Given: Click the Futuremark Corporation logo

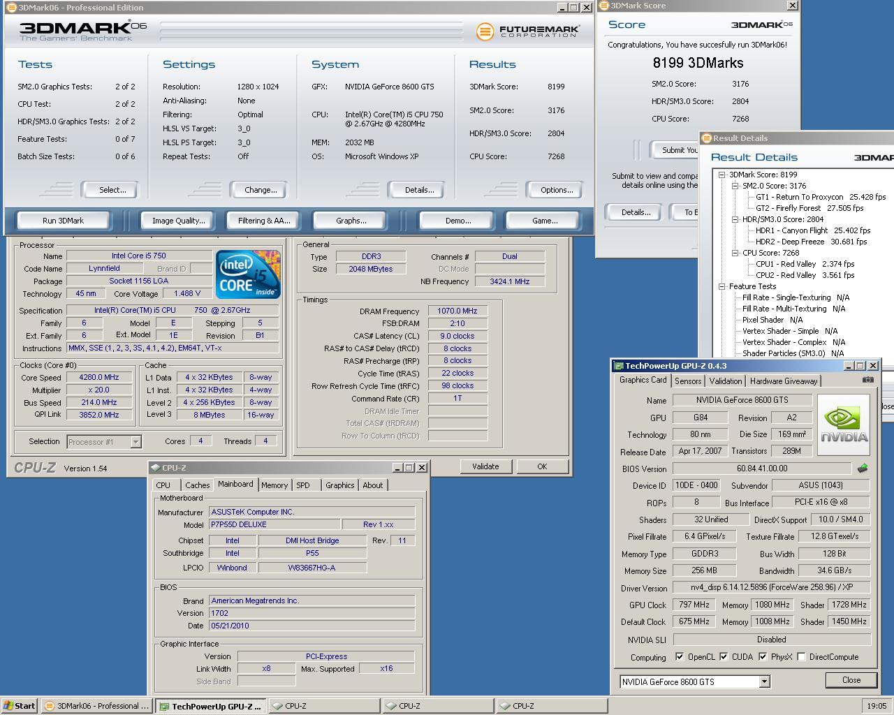Looking at the screenshot, I should [x=527, y=31].
